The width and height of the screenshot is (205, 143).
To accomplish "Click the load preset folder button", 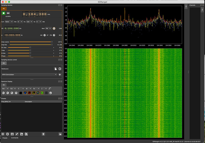I will [x=60, y=134].
